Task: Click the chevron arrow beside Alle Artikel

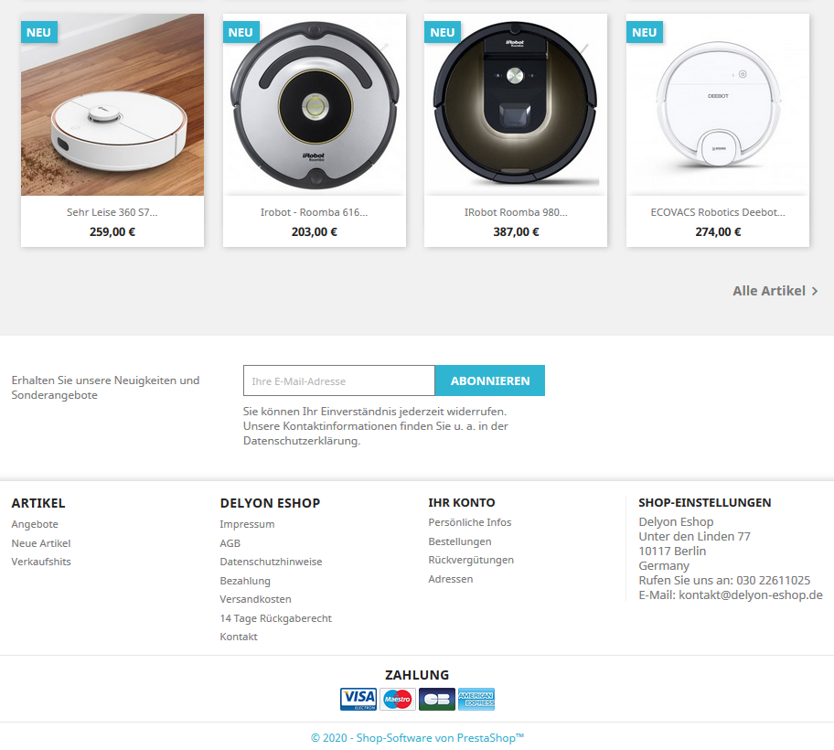Action: click(x=814, y=291)
